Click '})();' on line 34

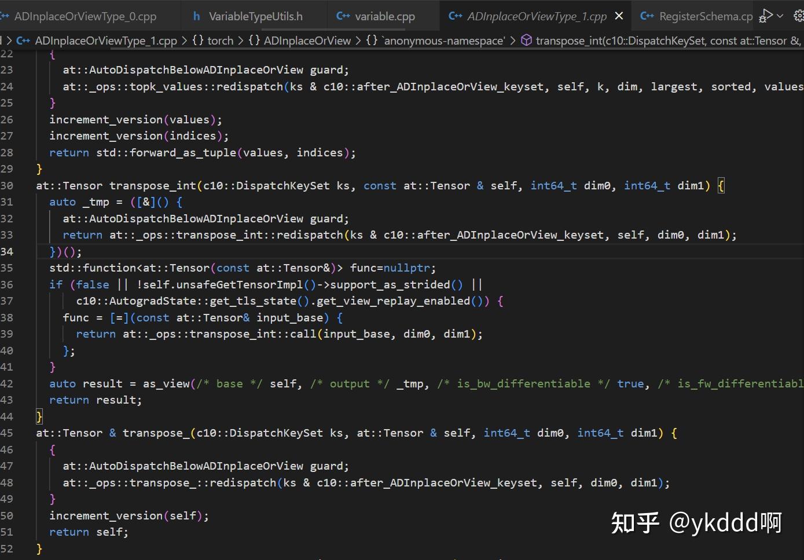point(66,251)
